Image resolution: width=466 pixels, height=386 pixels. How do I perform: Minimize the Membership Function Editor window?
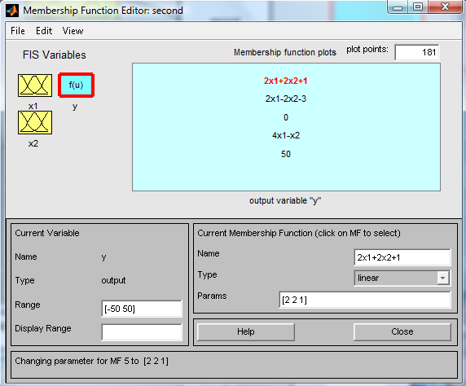[x=398, y=7]
